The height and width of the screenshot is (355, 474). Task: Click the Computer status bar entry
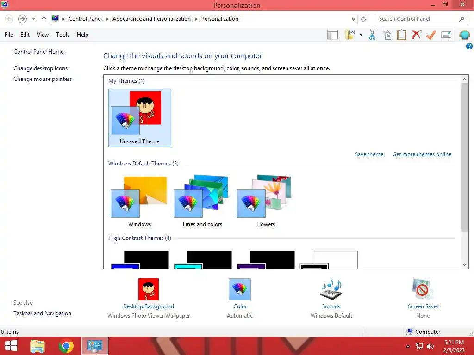(424, 332)
